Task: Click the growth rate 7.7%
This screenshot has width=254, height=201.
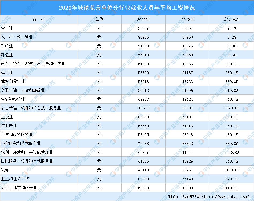Action: (232, 28)
